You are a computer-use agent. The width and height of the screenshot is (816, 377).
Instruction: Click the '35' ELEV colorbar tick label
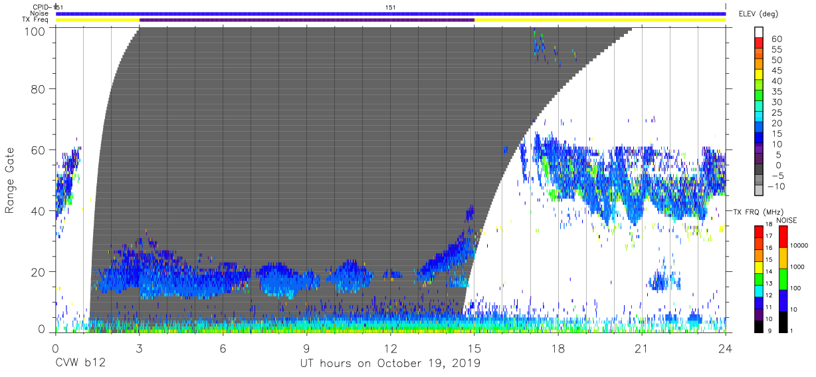[777, 92]
